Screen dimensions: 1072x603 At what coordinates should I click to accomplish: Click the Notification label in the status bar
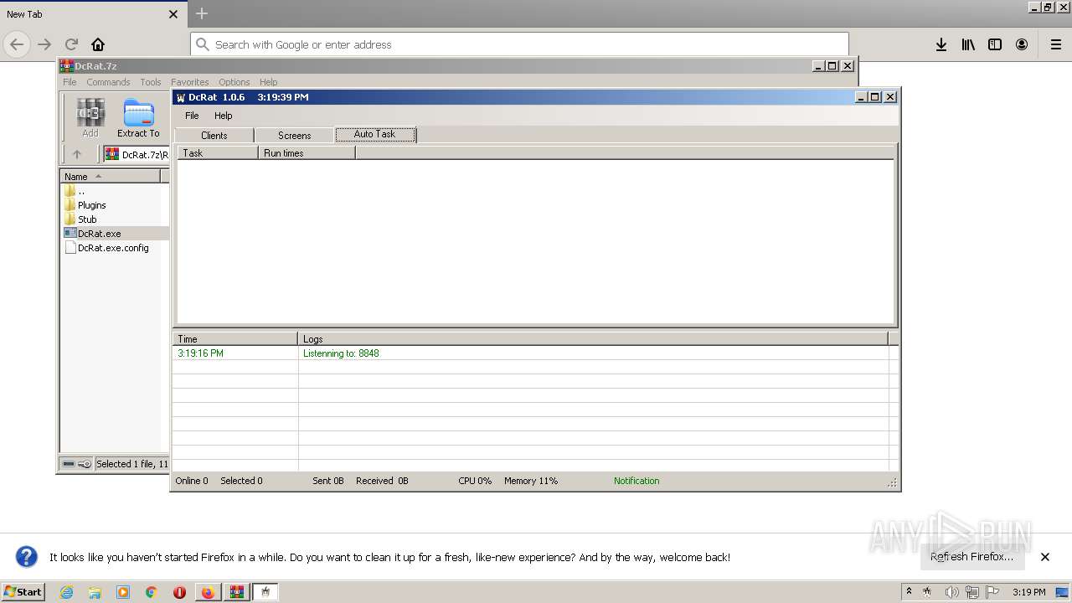636,481
